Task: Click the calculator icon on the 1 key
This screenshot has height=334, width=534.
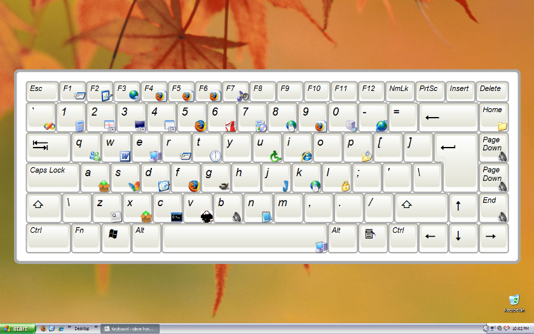Action: click(x=79, y=126)
